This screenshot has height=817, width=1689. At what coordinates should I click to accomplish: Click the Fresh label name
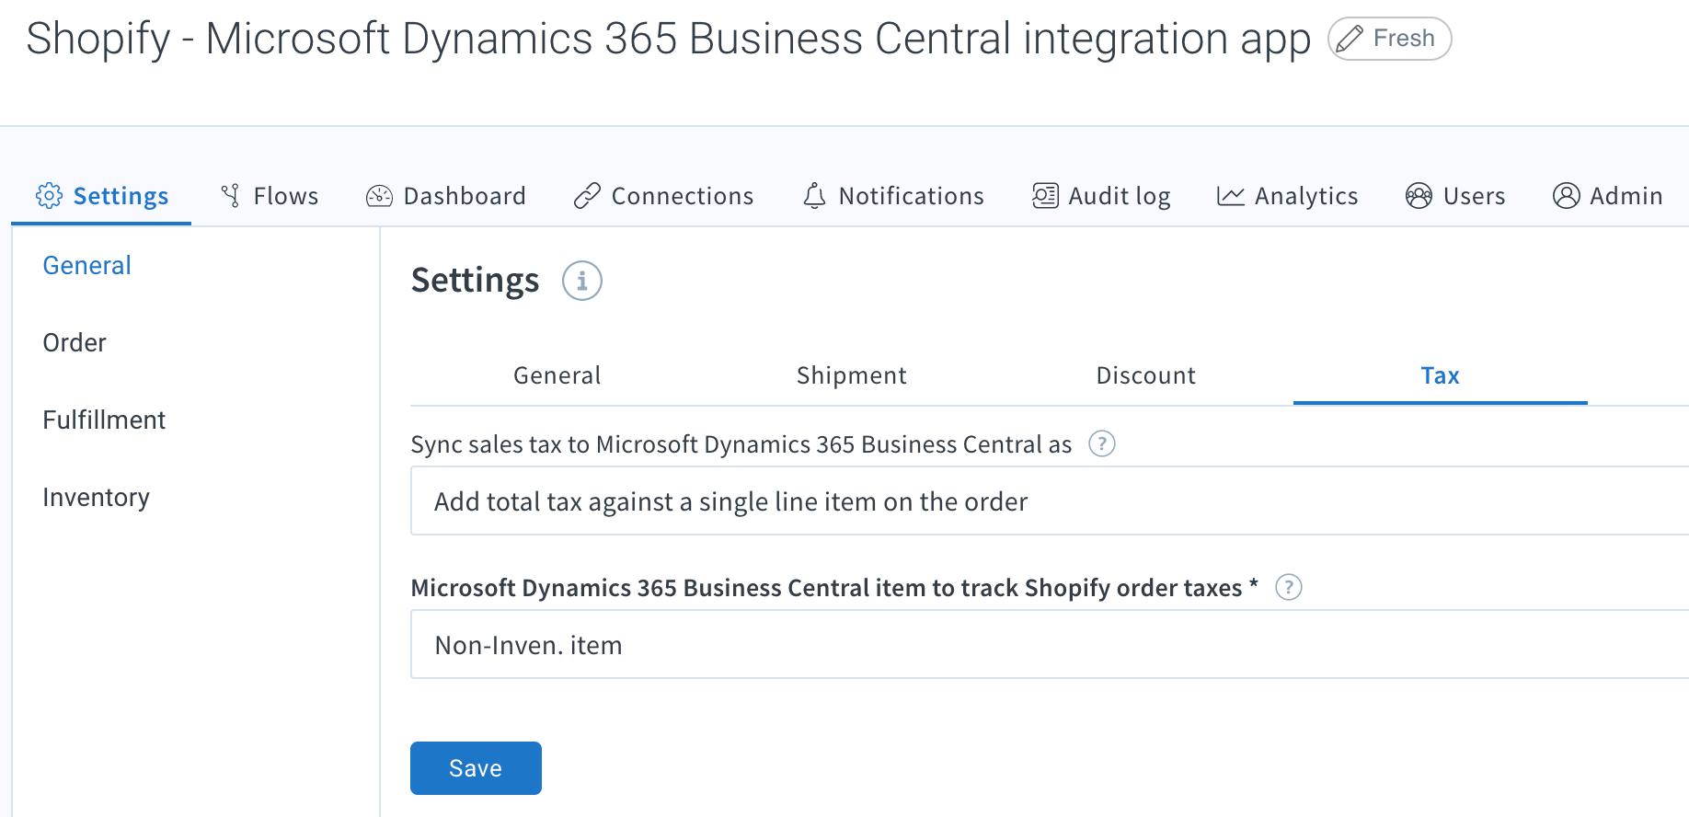pos(1404,39)
